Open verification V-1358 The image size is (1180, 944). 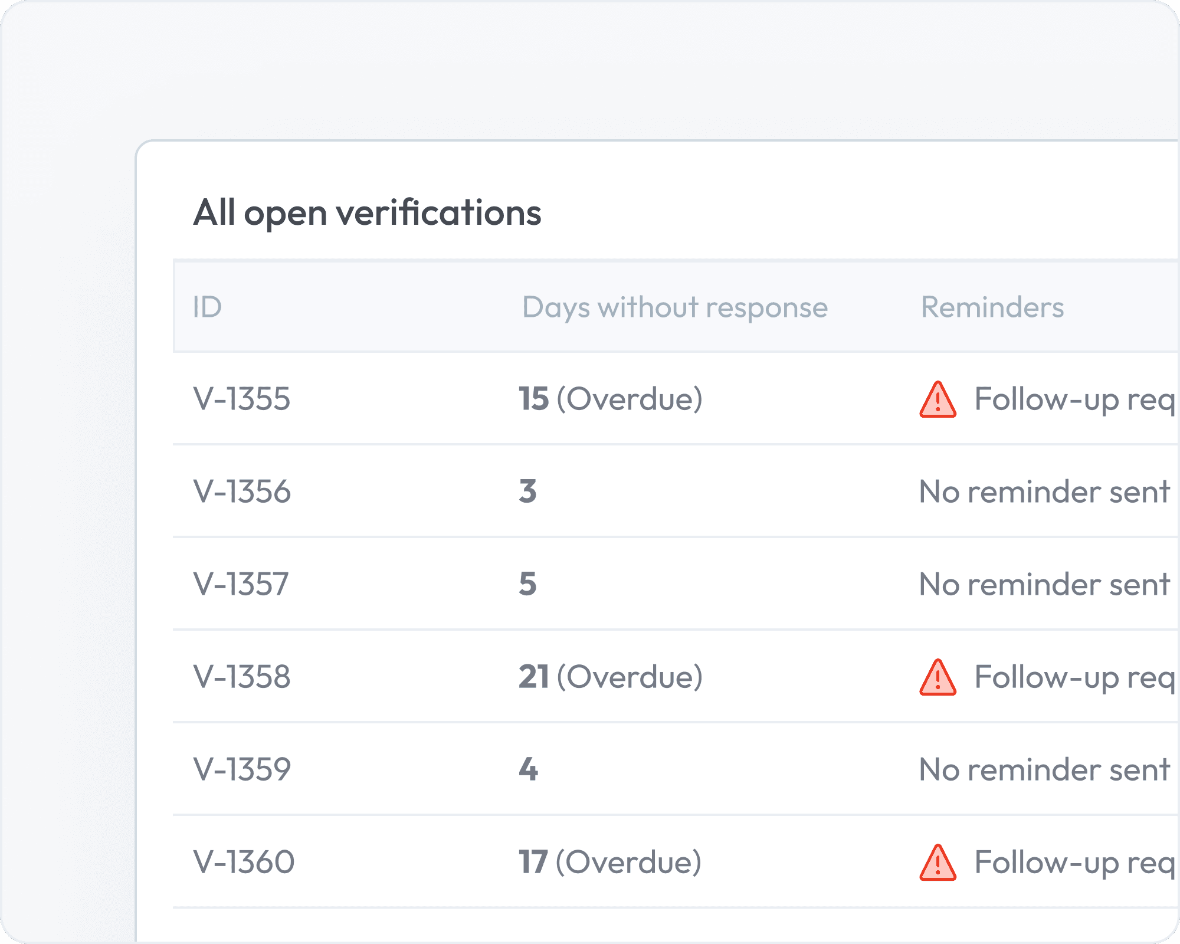(x=242, y=677)
